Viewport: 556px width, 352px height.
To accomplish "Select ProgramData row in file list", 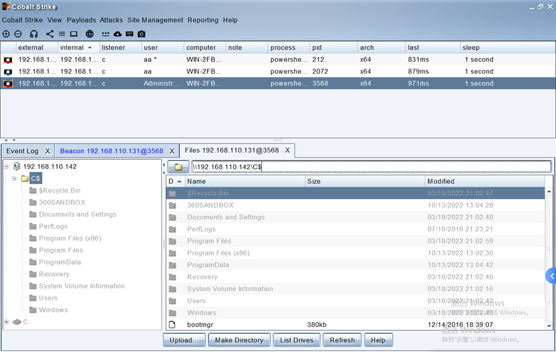I will 355,265.
